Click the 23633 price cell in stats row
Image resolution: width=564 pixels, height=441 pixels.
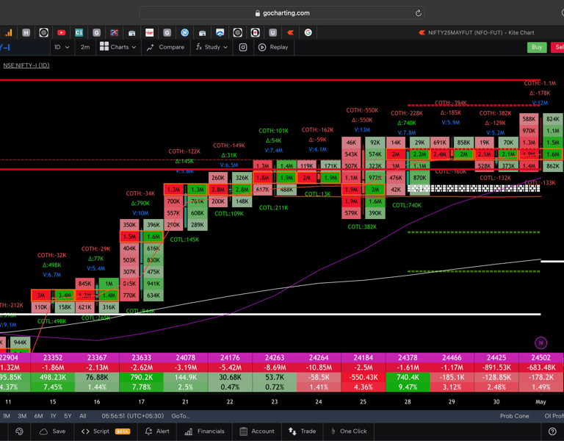(141, 358)
